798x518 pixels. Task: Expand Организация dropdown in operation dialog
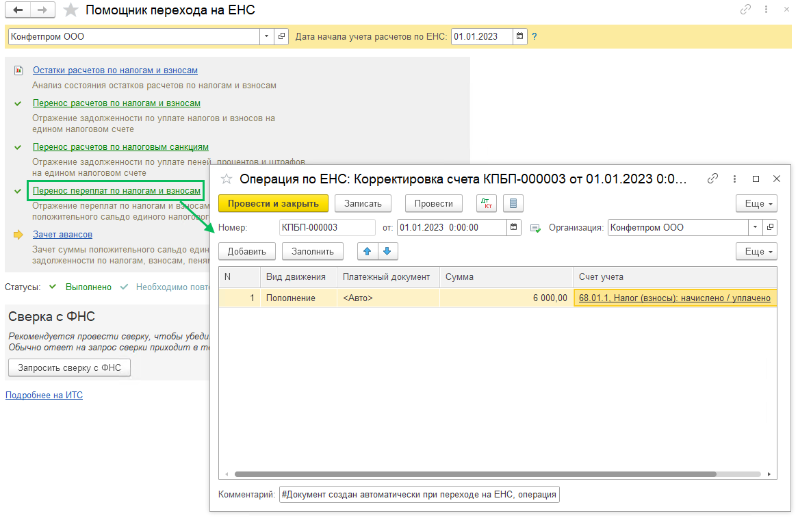click(755, 227)
